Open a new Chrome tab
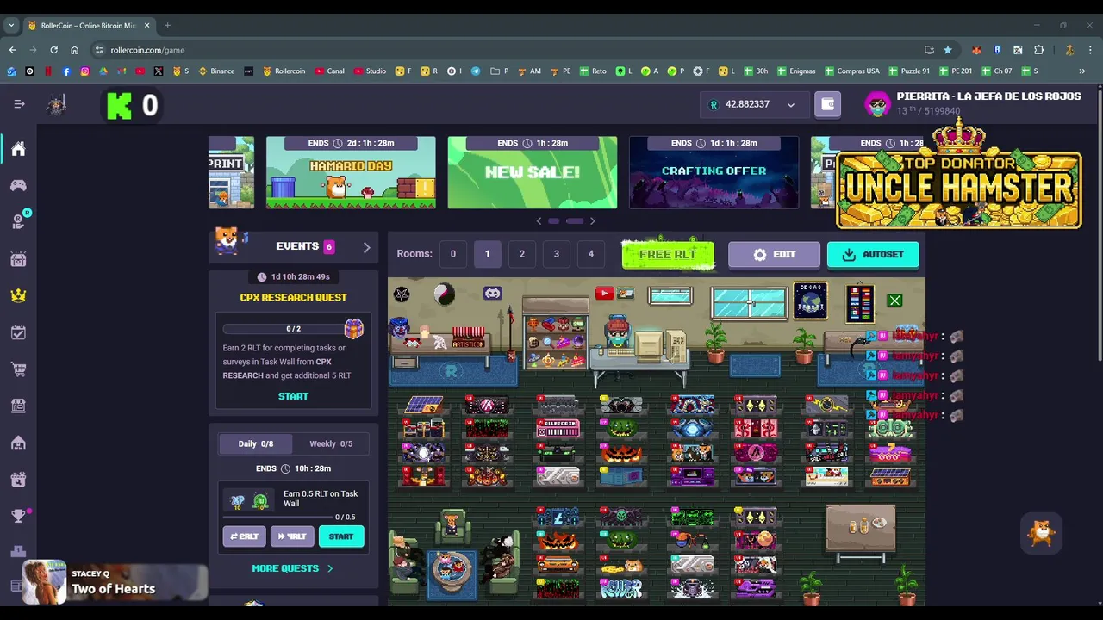The image size is (1103, 620). [x=167, y=25]
